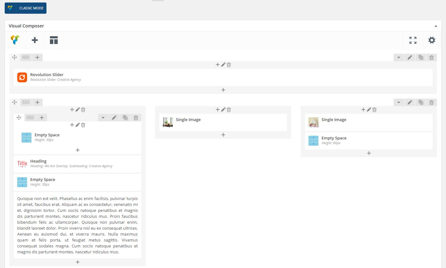Click the Add Element plus icon in toolbar

[35, 40]
